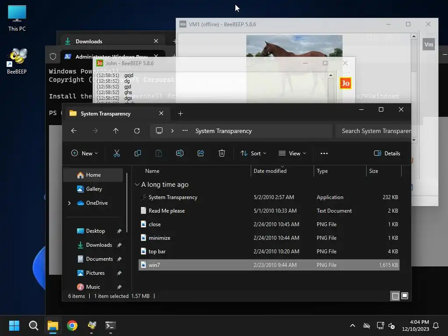
Task: Click the Paste clipboard icon in toolbar
Action: point(158,154)
